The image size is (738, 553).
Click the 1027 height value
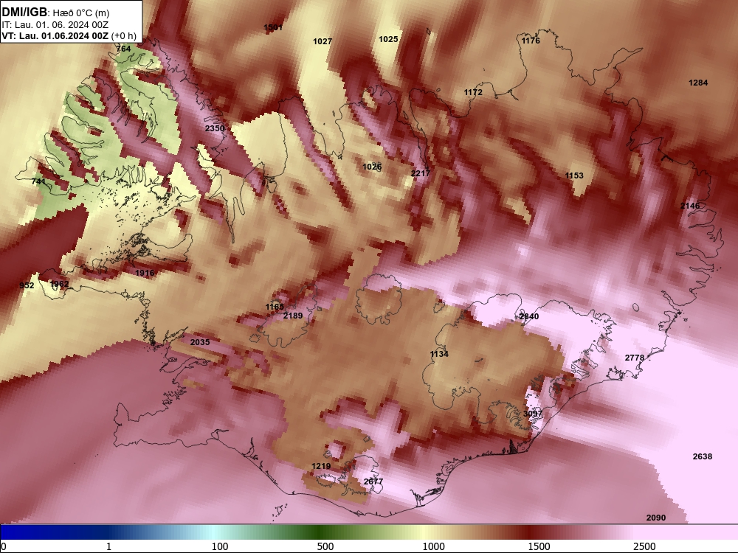pos(323,41)
